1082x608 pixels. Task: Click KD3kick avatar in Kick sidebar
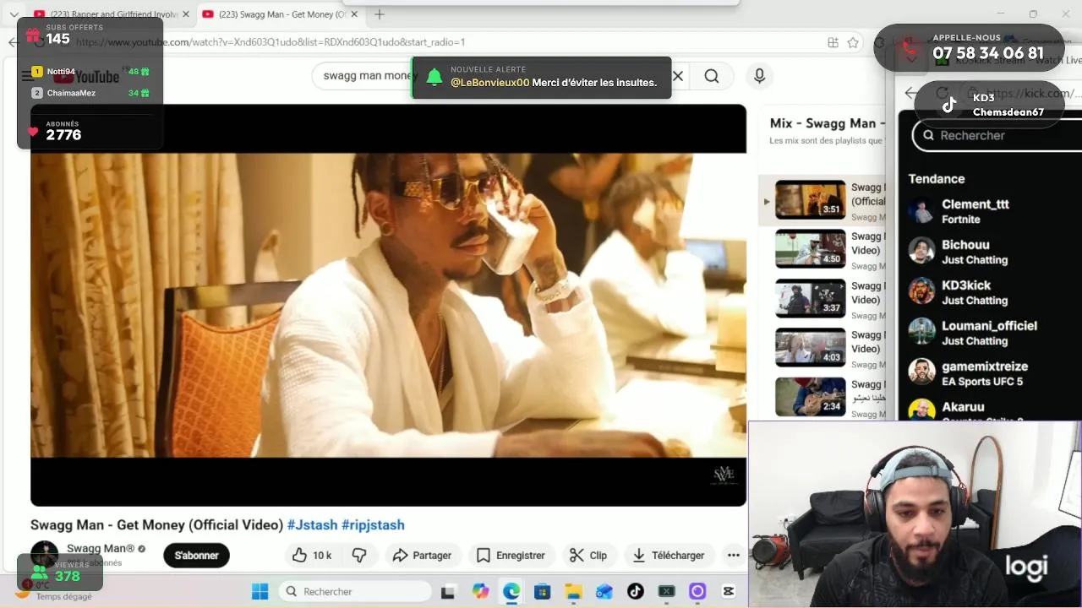tap(921, 291)
